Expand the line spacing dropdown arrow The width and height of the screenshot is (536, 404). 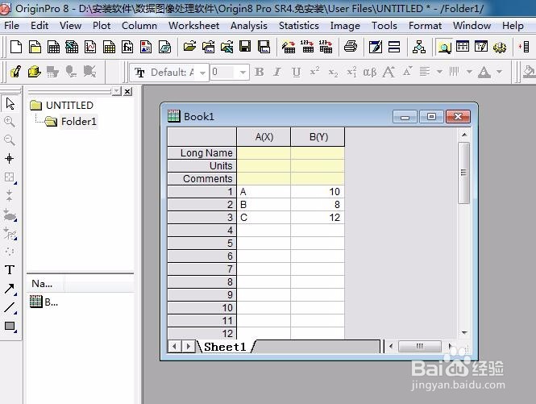coord(469,72)
